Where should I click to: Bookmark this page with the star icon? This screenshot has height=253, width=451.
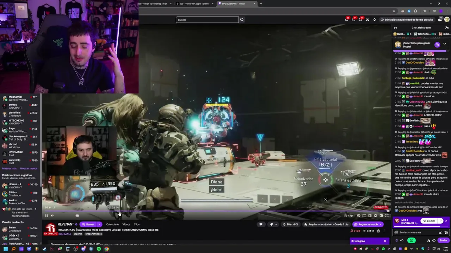click(394, 11)
